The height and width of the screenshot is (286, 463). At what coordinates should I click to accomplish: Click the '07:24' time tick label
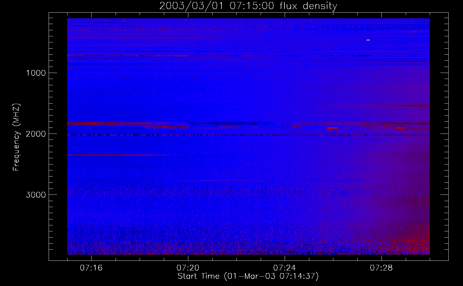[284, 268]
